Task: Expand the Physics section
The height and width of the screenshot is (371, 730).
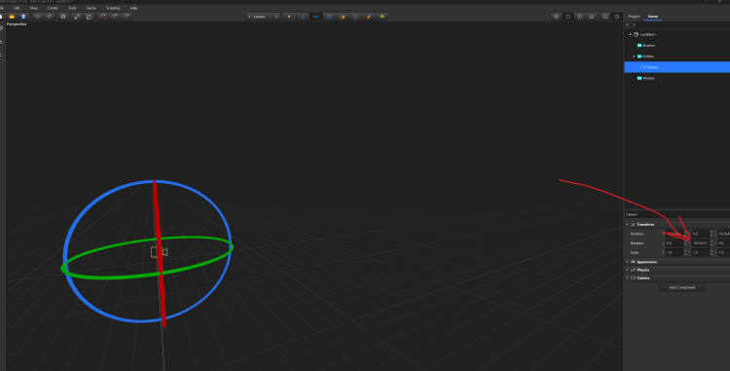Action: (628, 270)
